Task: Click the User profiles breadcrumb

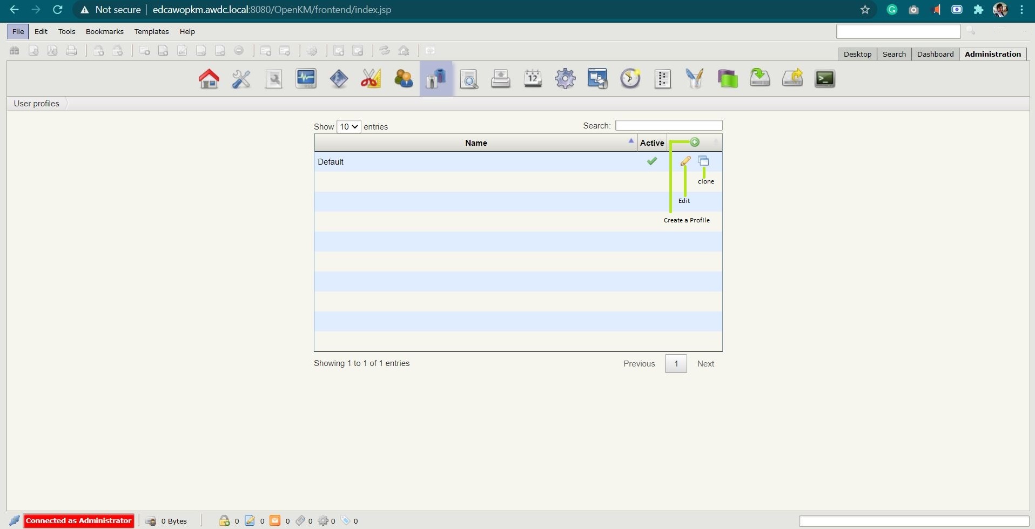Action: [36, 104]
